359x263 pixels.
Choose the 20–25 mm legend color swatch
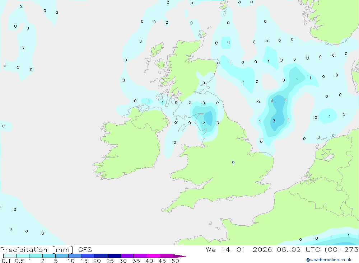pyautogui.click(x=101, y=256)
